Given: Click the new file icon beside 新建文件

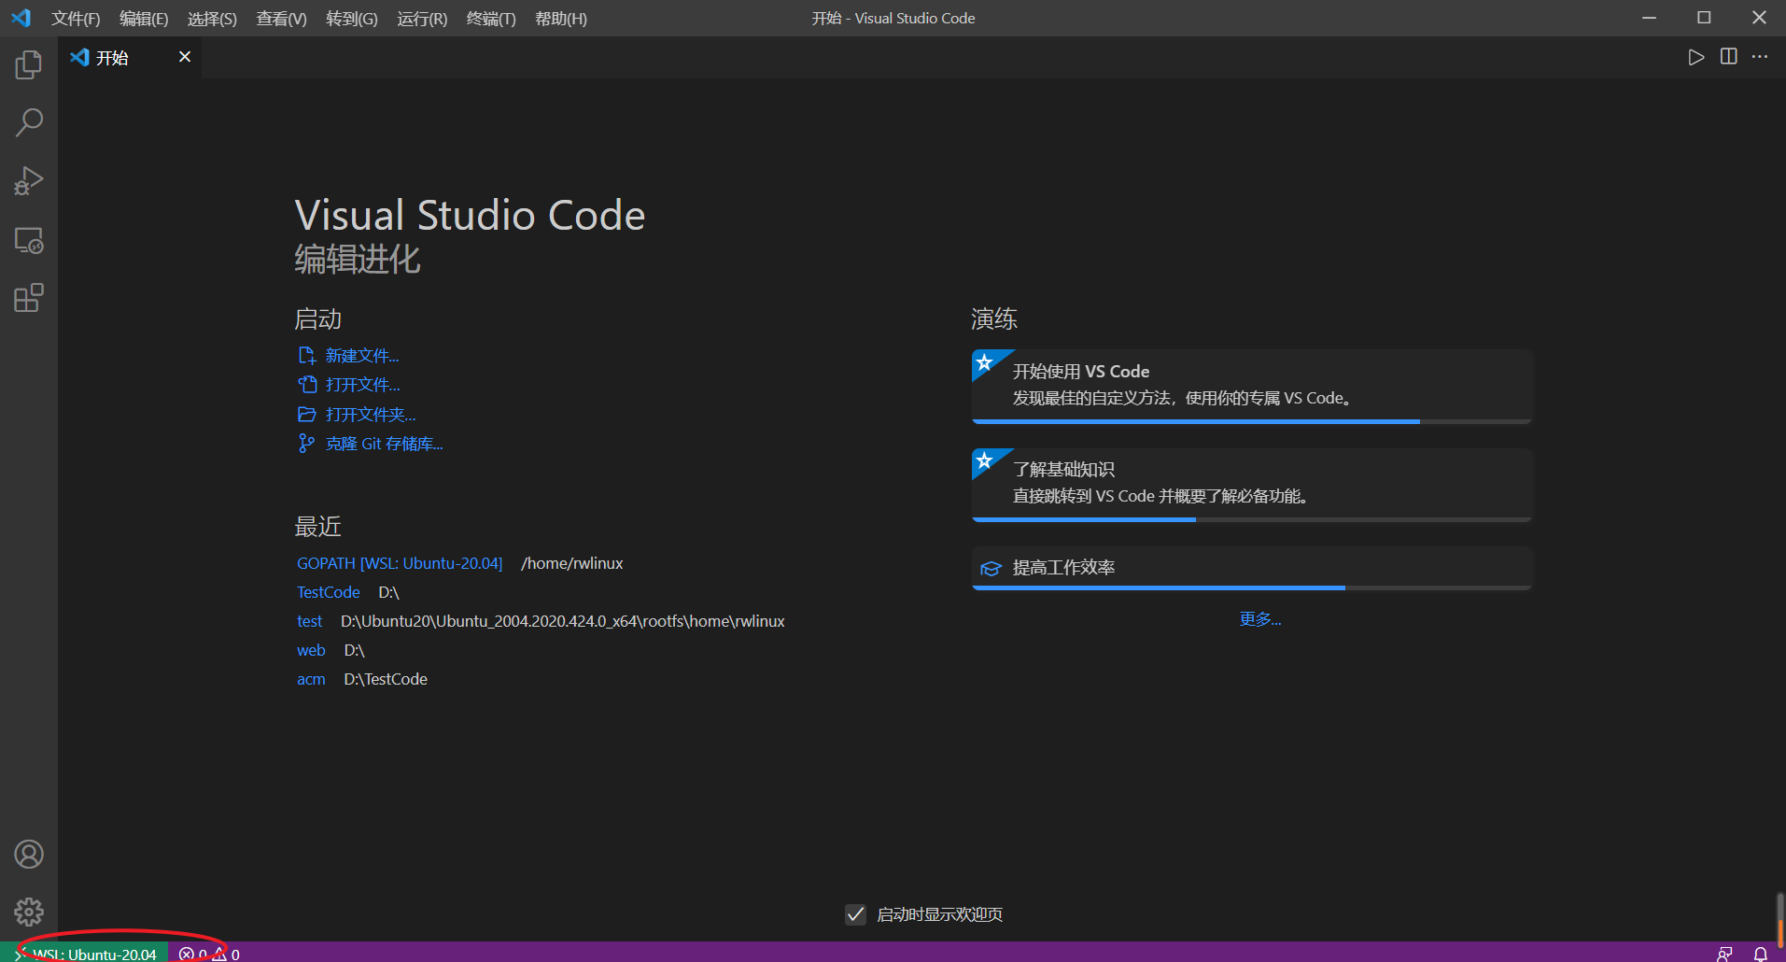Looking at the screenshot, I should tap(307, 356).
